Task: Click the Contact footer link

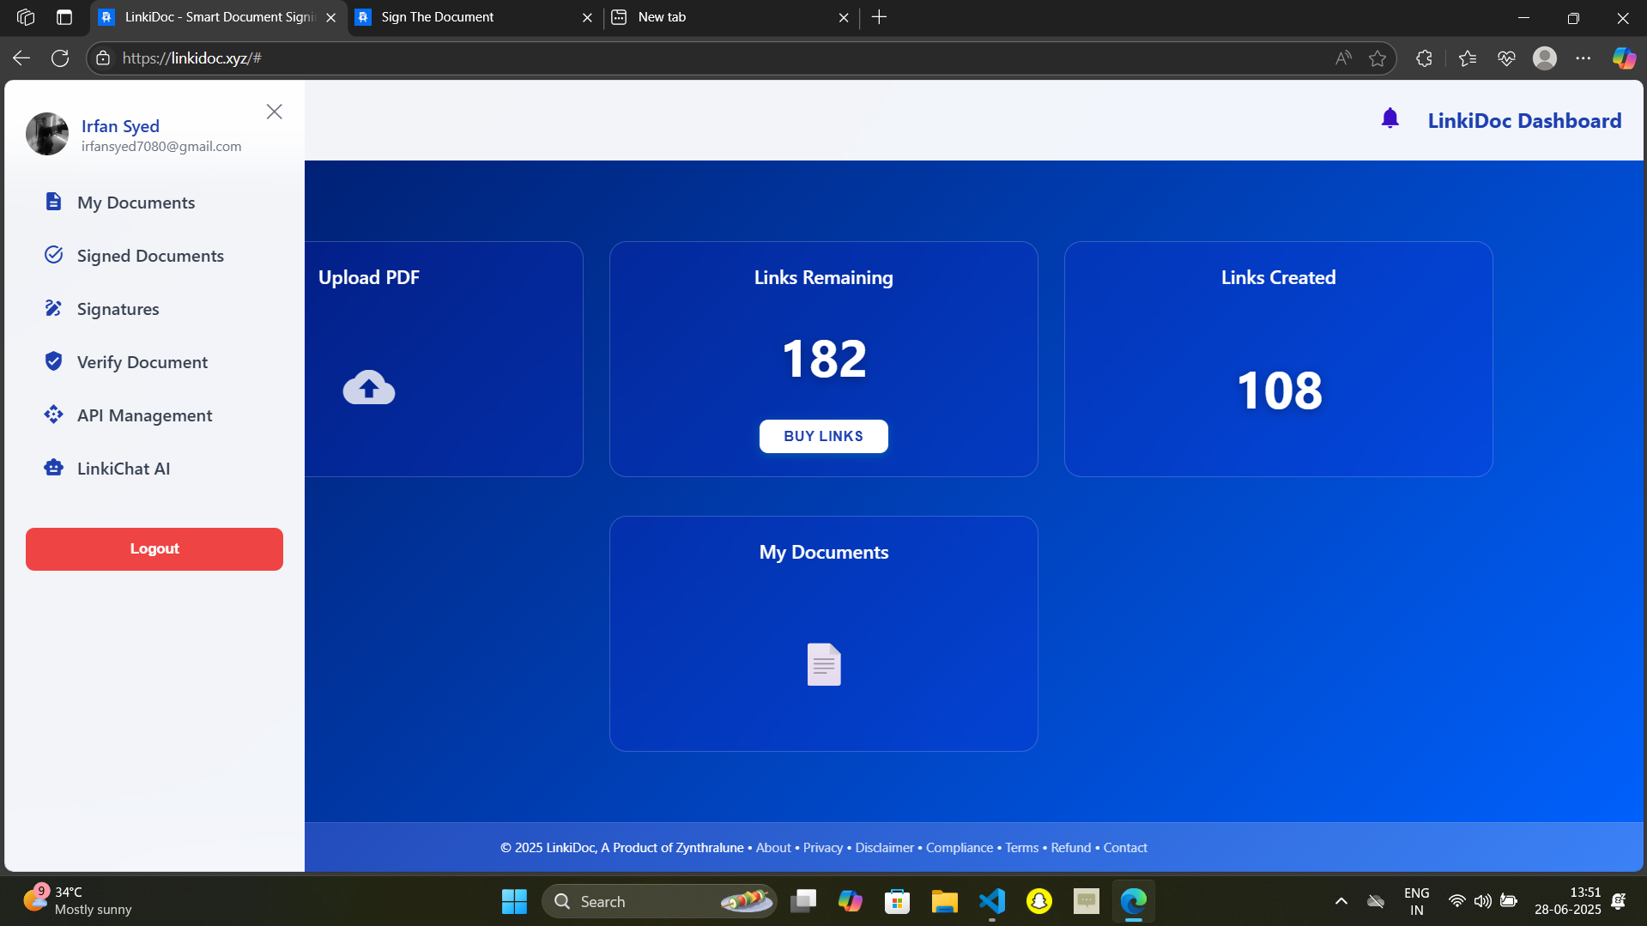Action: coord(1124,848)
